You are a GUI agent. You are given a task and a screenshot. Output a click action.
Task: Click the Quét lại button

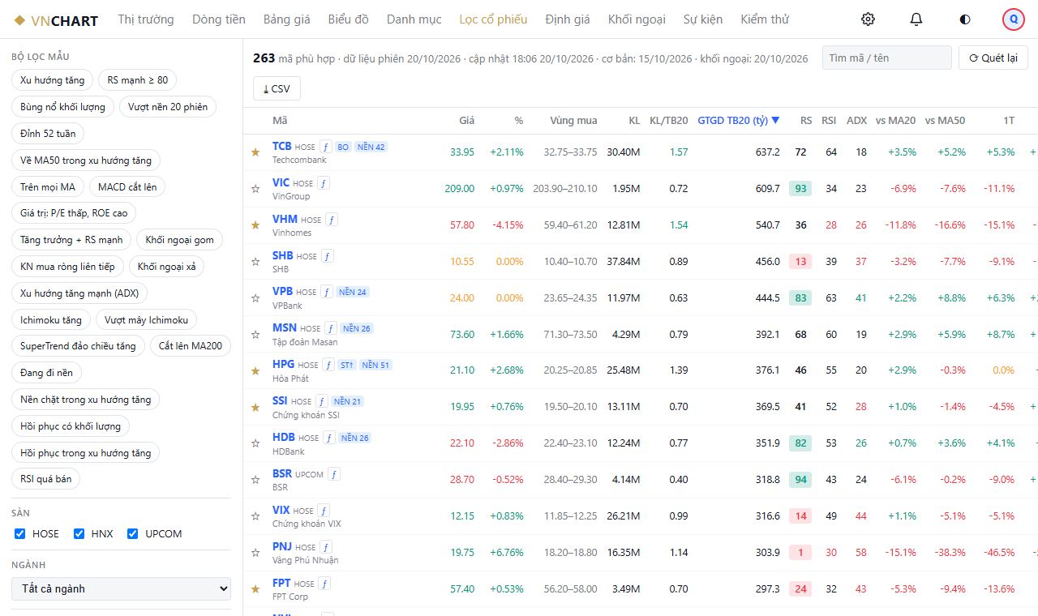pos(993,58)
